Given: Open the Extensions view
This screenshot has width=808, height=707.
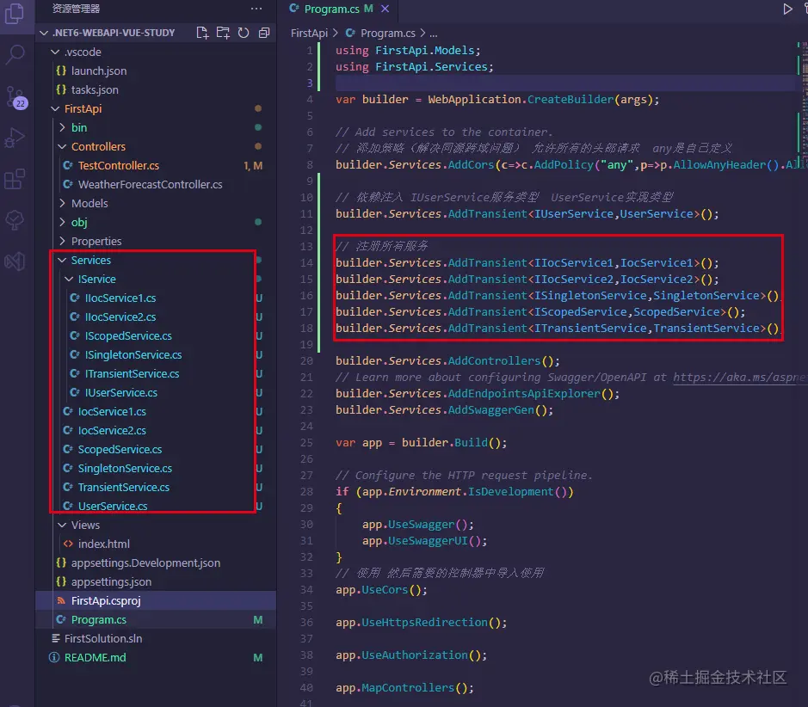Looking at the screenshot, I should [15, 179].
